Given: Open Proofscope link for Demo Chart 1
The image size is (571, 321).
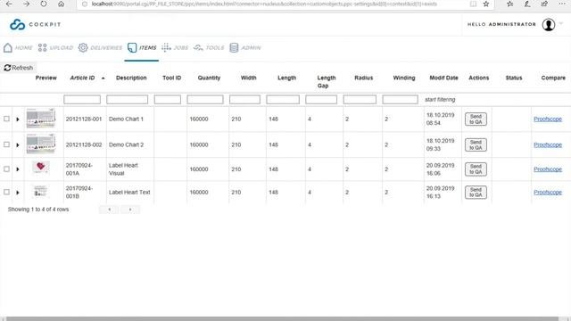Looking at the screenshot, I should pos(548,119).
